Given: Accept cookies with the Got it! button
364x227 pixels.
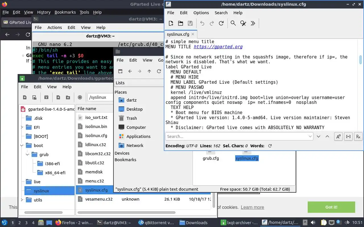Looking at the screenshot, I should [331, 207].
